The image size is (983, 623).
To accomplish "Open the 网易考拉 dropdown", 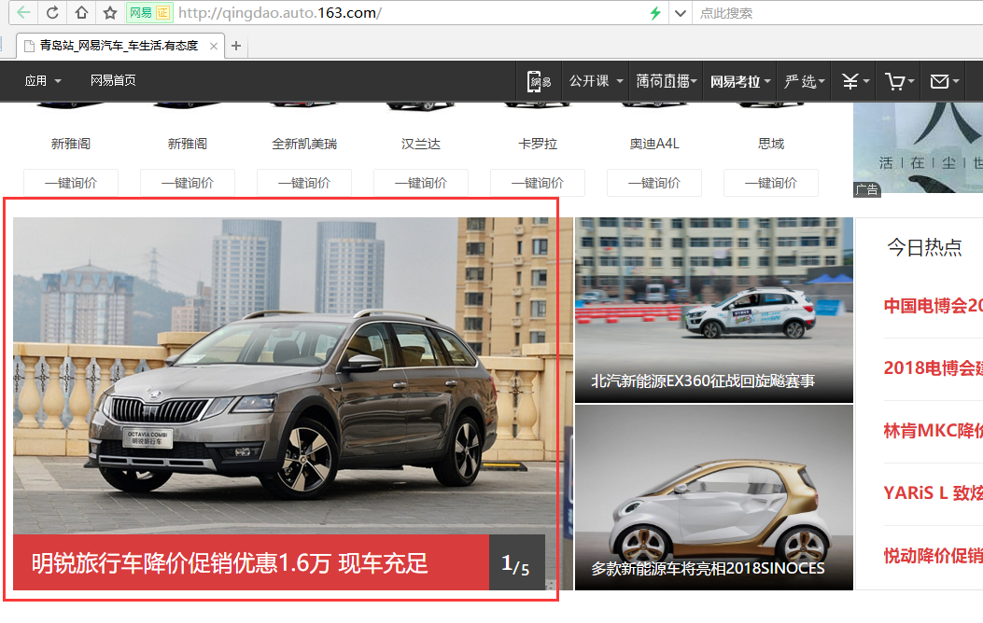I will [740, 81].
